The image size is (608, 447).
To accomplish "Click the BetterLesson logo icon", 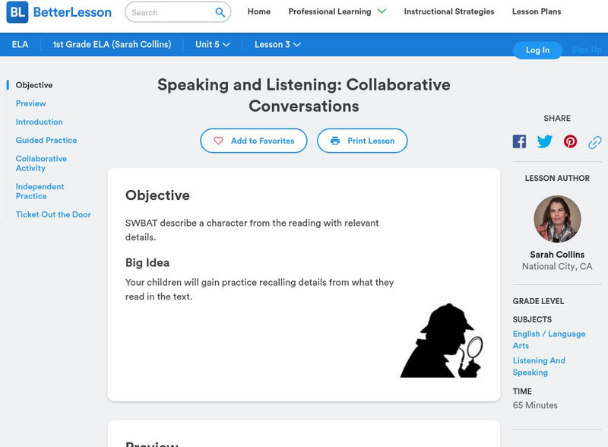I will (17, 12).
